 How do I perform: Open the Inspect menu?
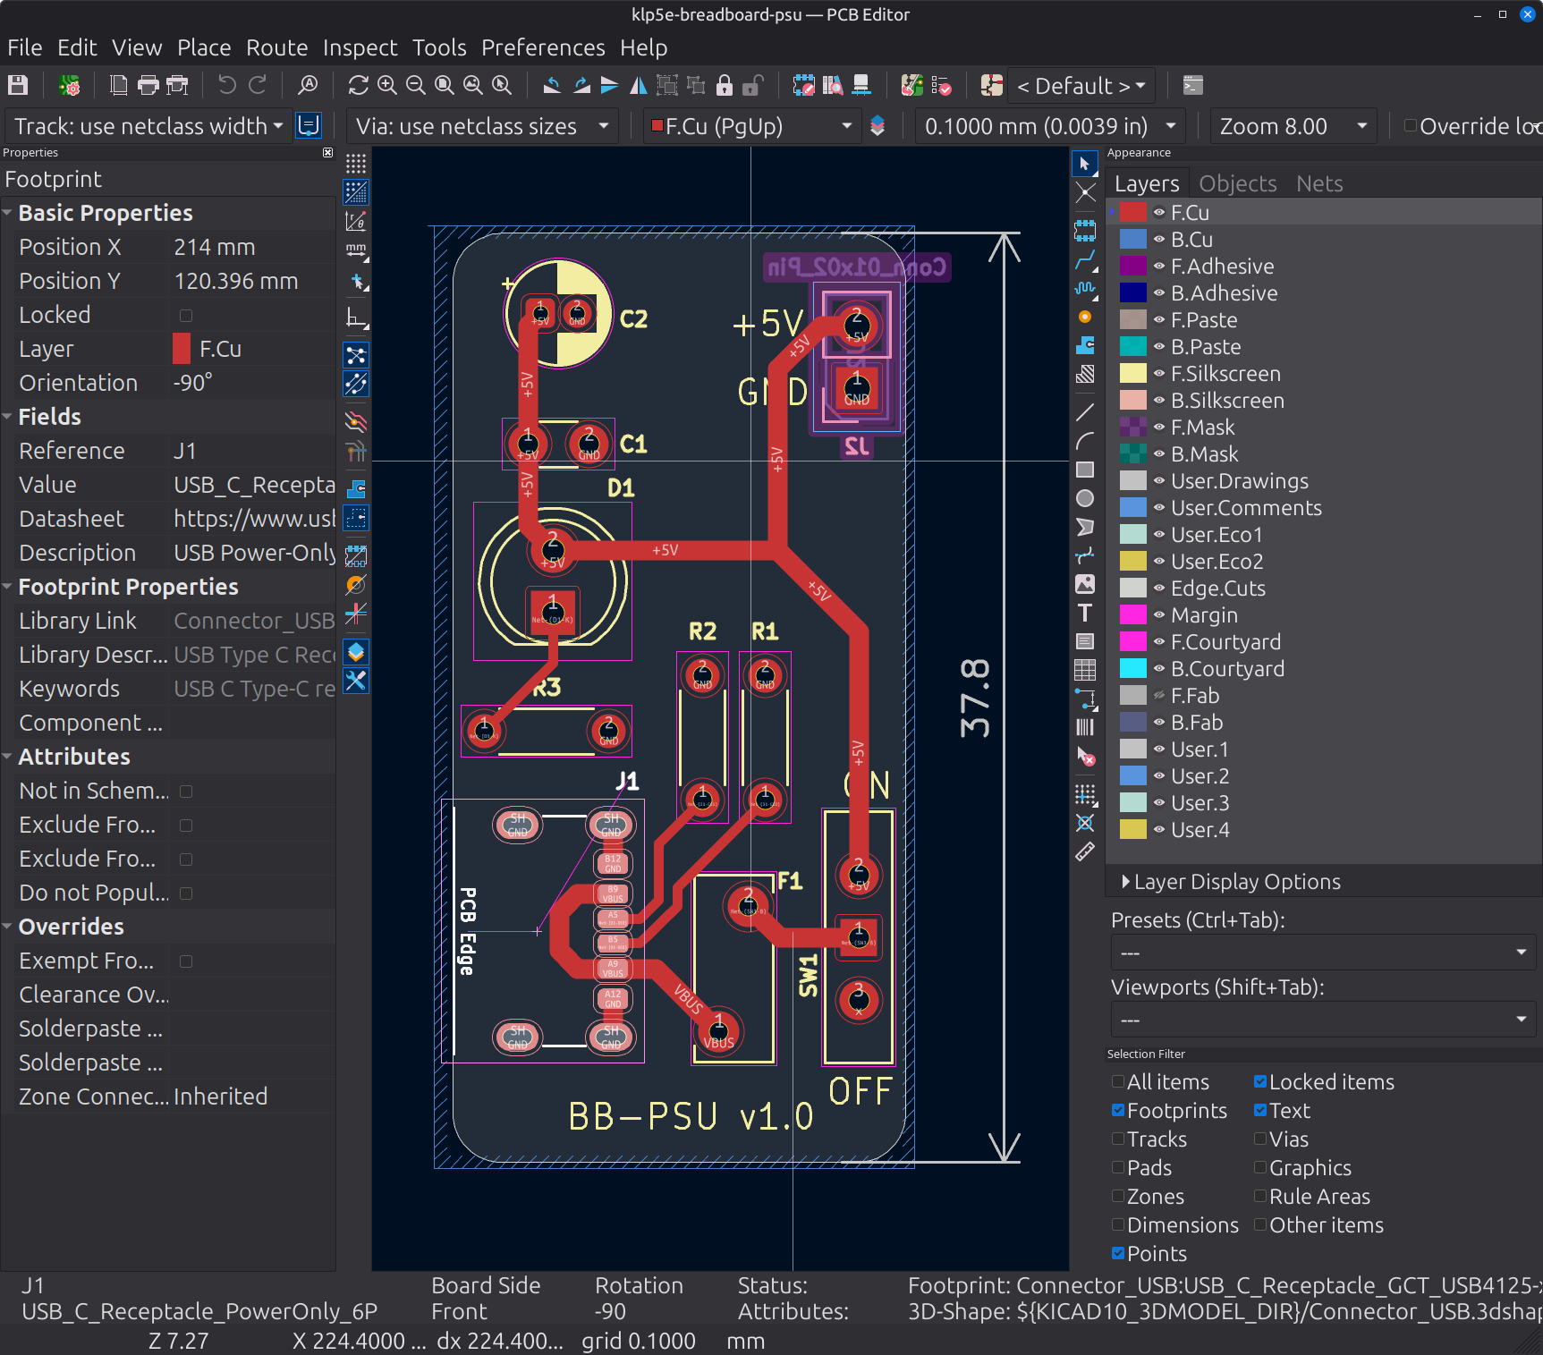click(x=360, y=47)
